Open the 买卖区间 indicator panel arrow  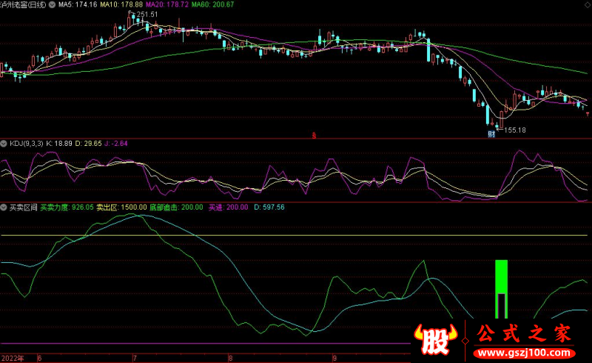(4, 207)
